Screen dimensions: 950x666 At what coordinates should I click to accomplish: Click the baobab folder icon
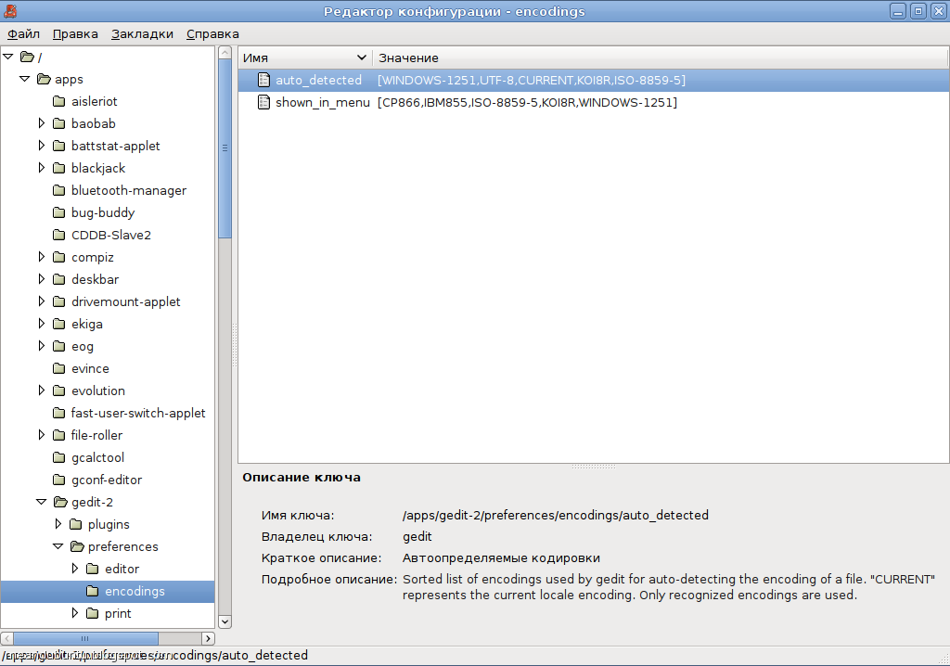pos(58,123)
